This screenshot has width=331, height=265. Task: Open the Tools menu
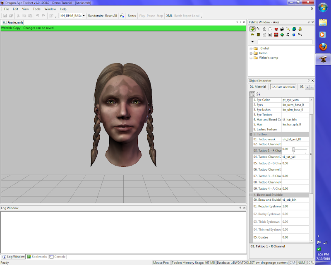point(37,9)
